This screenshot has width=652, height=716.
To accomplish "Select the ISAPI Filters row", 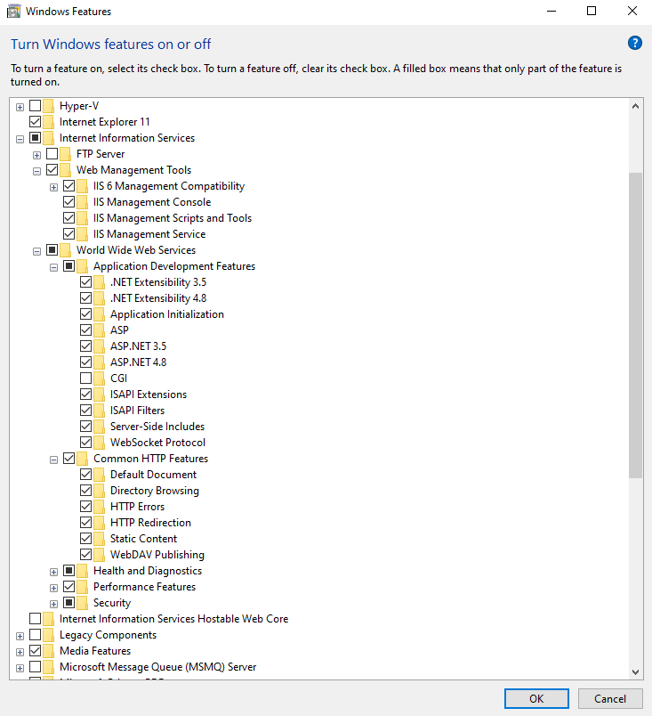I will point(137,411).
